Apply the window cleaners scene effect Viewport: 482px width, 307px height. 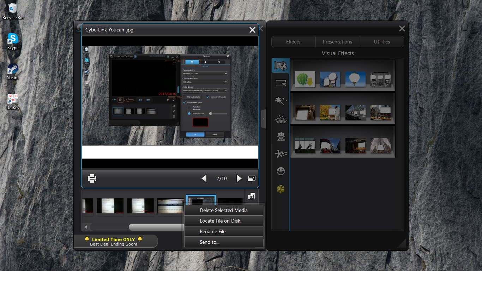(x=305, y=146)
